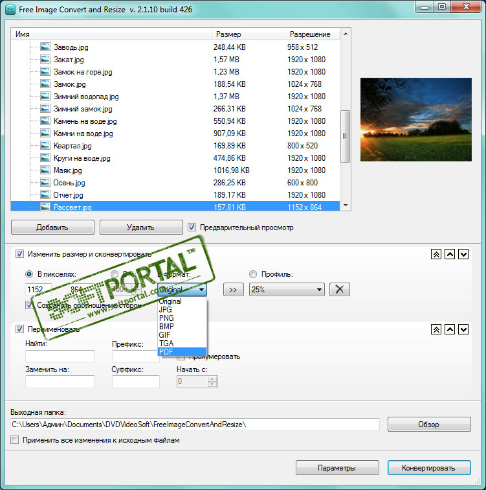Choose PNG from the format list
This screenshot has width=486, height=490.
(182, 318)
